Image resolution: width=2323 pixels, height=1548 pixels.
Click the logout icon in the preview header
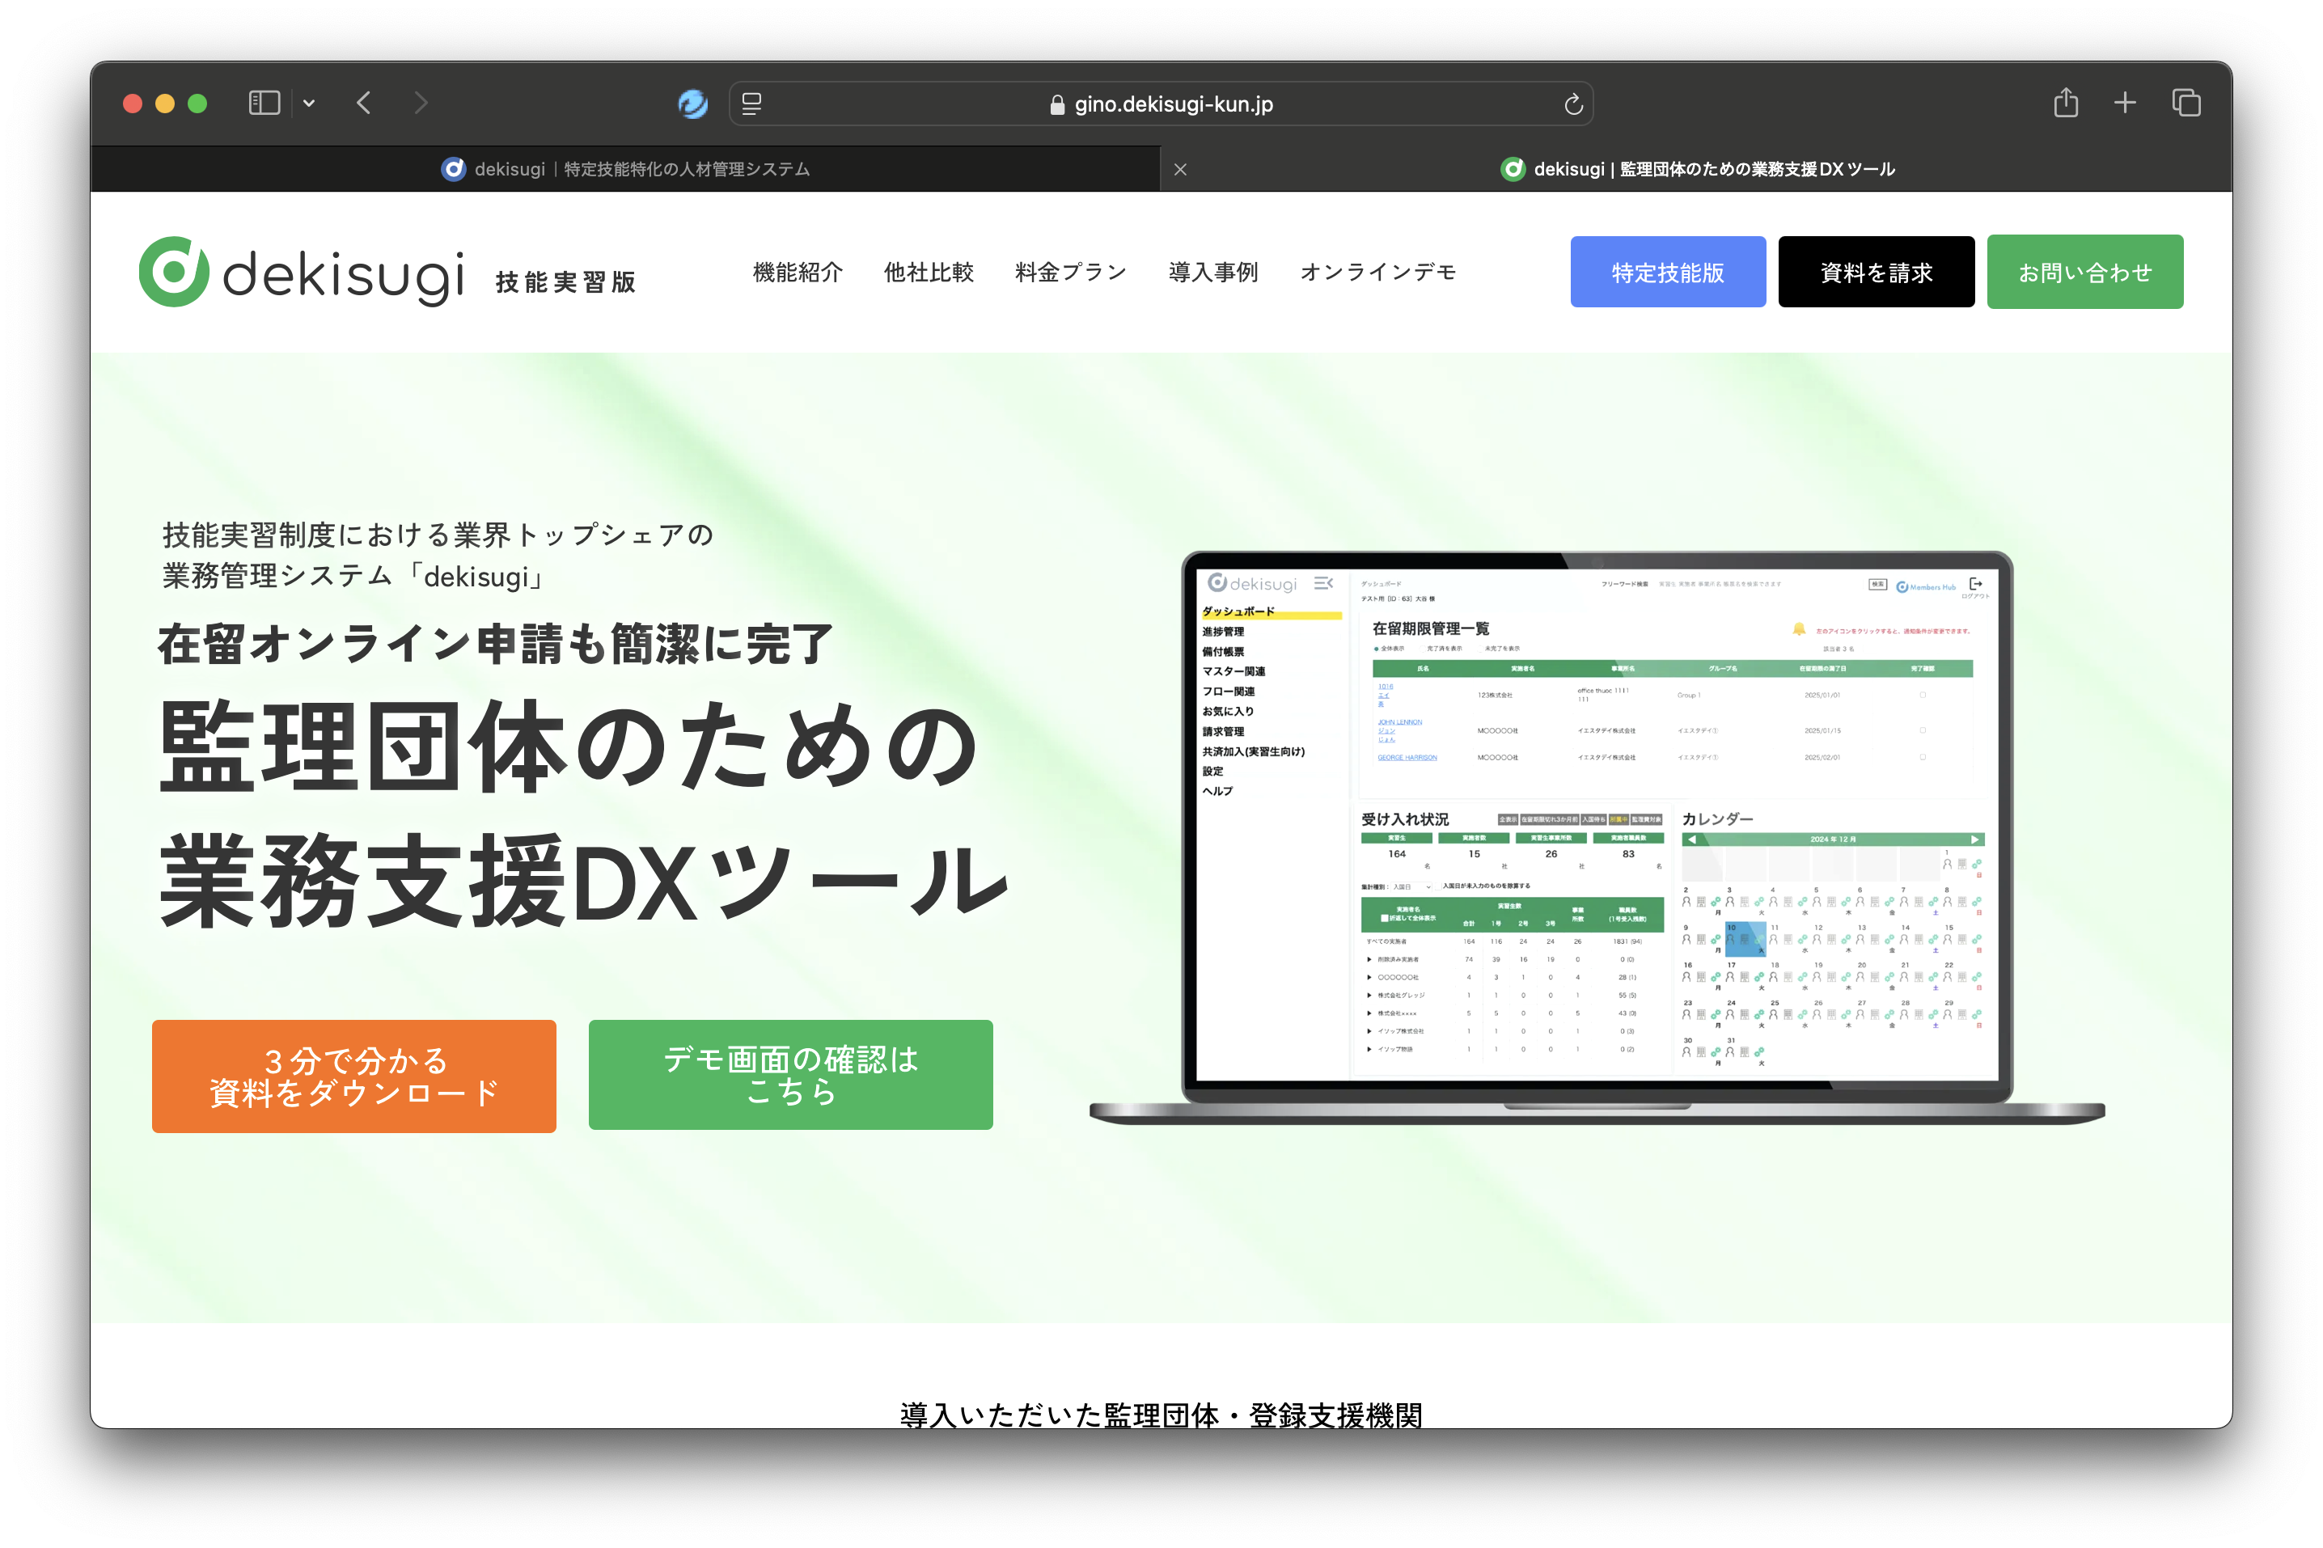click(x=1974, y=583)
